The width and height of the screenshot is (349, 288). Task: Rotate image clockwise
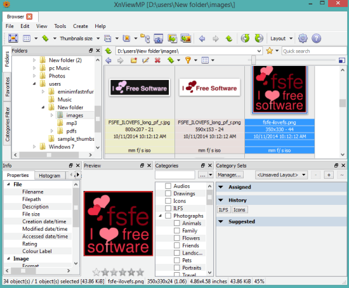click(259, 38)
